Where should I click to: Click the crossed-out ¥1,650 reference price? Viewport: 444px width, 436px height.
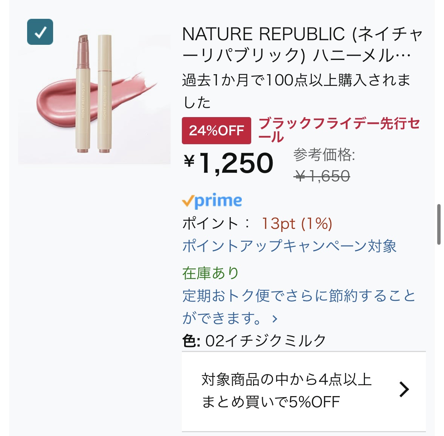[x=322, y=176]
